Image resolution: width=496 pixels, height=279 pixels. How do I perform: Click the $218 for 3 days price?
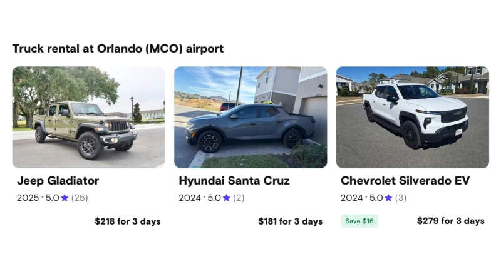click(x=128, y=221)
